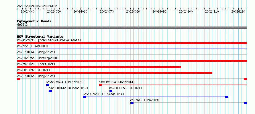Click the blue block under nsv6080259

[x=111, y=91]
